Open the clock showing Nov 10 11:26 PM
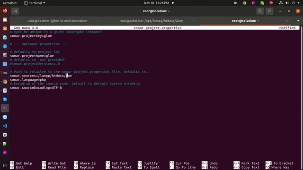Viewport: 303px width, 170px height. click(156, 3)
